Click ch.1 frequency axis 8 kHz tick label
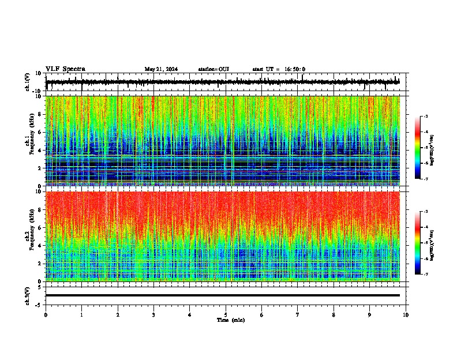Image resolution: width=457 pixels, height=353 pixels. click(x=40, y=114)
